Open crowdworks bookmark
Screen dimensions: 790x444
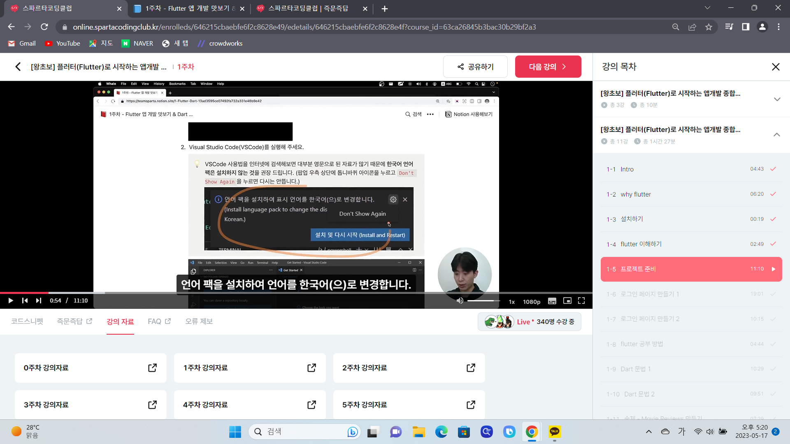(220, 44)
